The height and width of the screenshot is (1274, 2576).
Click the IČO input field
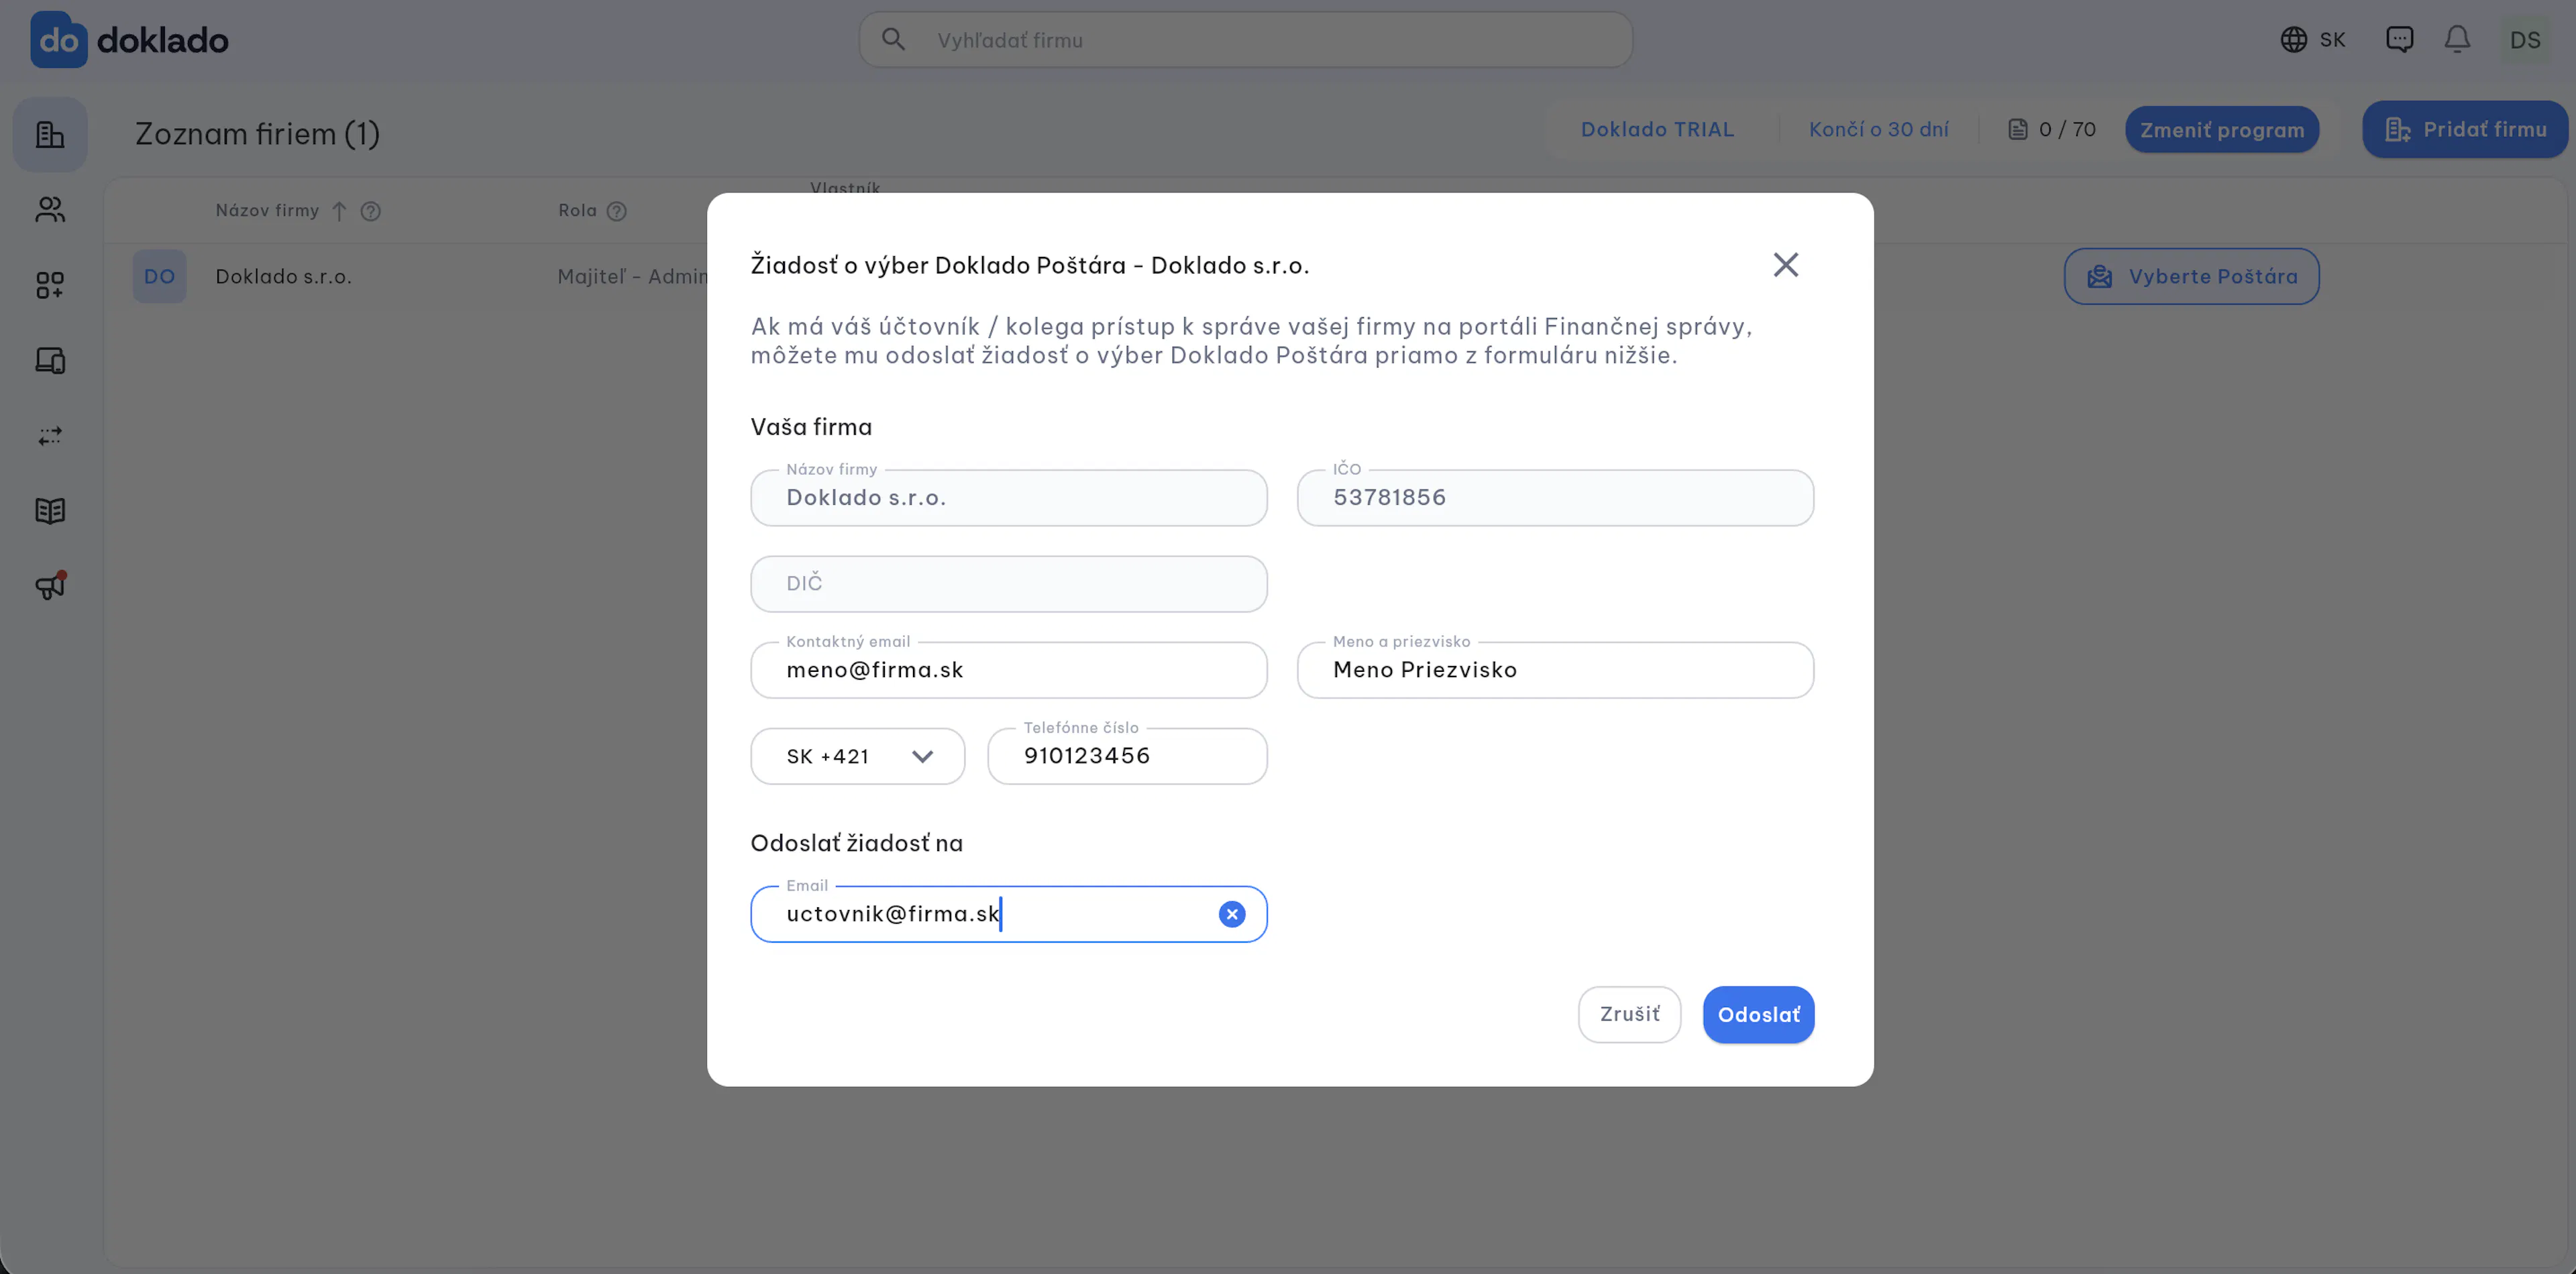[x=1555, y=498]
